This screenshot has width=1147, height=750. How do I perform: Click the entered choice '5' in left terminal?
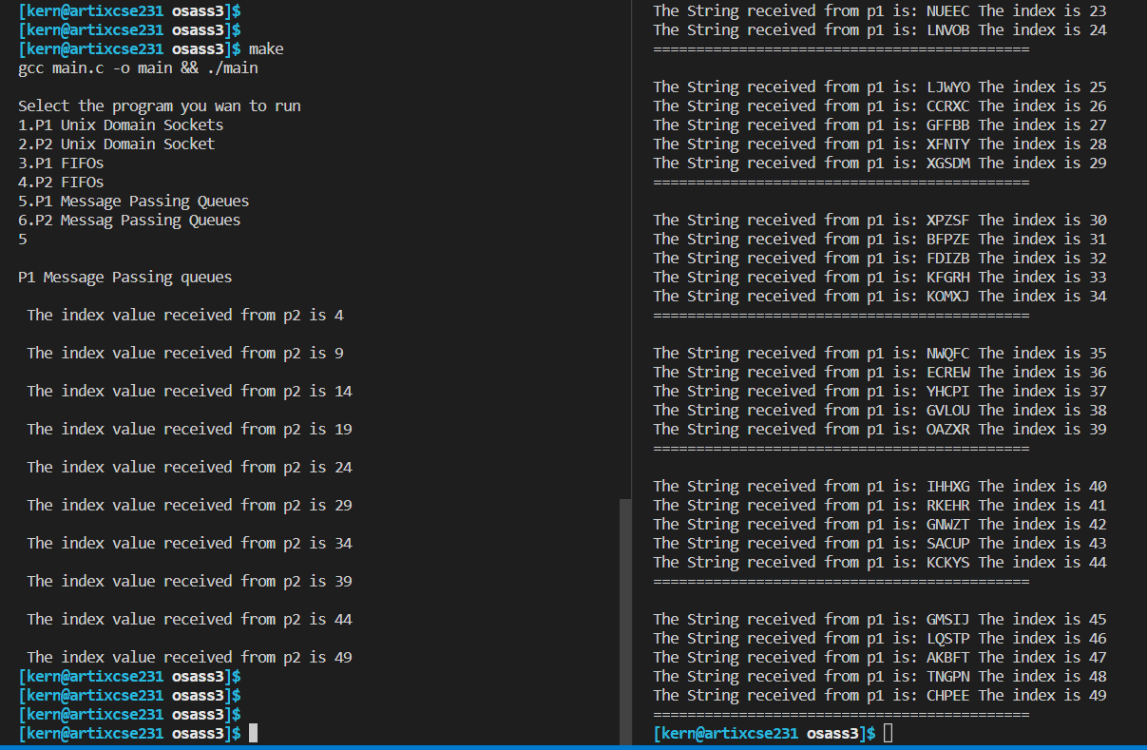click(22, 239)
